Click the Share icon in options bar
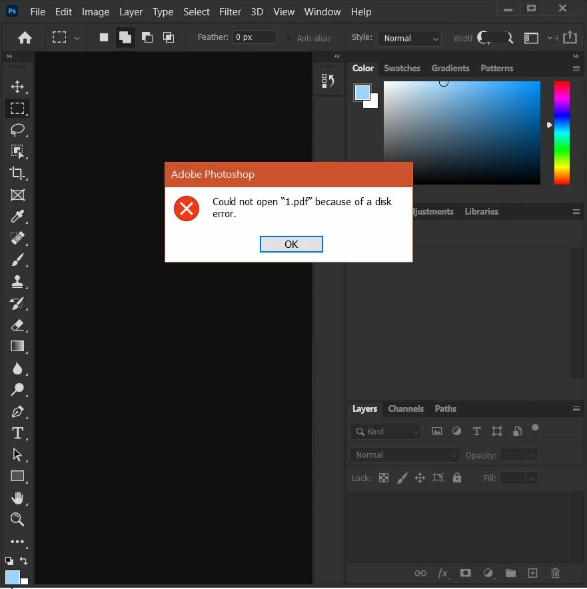Screen dimensions: 587x589 (x=570, y=37)
